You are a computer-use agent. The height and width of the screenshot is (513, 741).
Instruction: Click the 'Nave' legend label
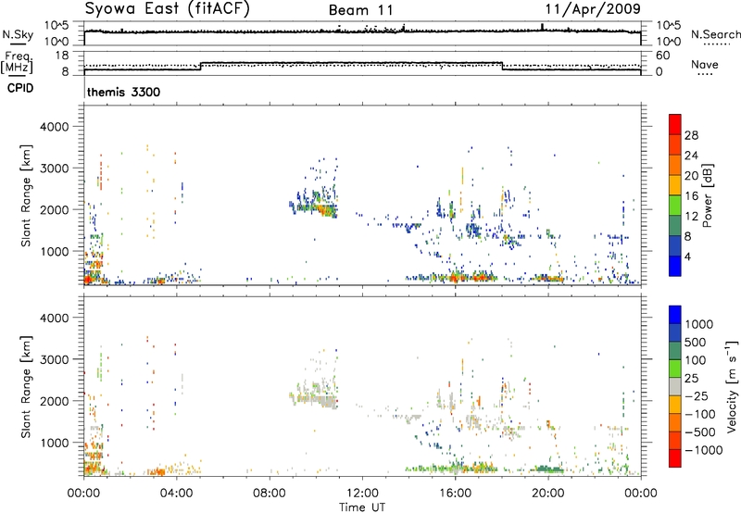coord(705,64)
